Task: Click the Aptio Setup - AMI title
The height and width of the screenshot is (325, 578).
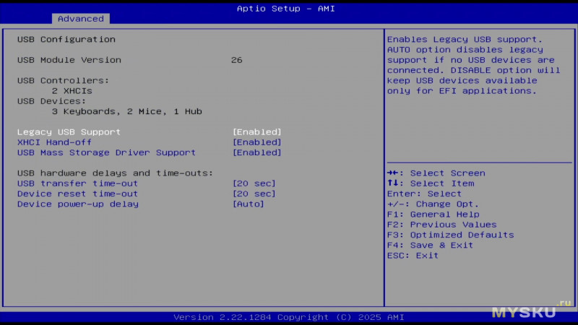Action: coord(286,9)
